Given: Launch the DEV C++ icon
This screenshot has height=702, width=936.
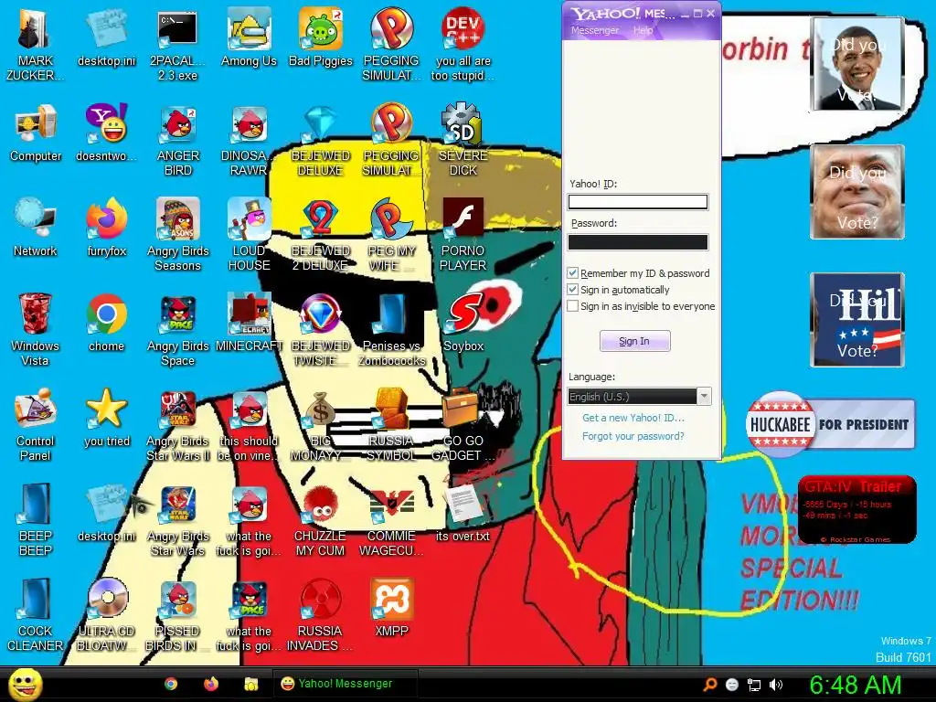Looking at the screenshot, I should [x=463, y=45].
